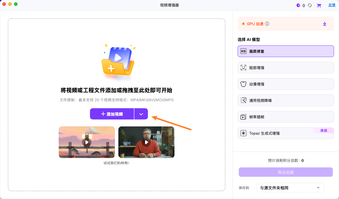Click the purple credits badge icon
Image resolution: width=339 pixels, height=199 pixels.
click(x=298, y=5)
